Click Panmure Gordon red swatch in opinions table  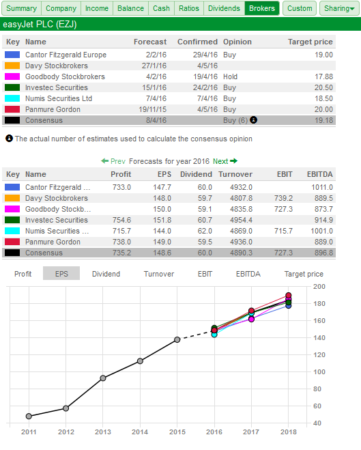pos(12,109)
